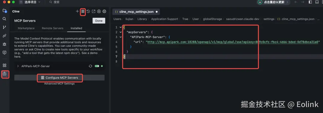Click the Application Support breadcrumb
Viewport: 323px width, 113px height.
pyautogui.click(x=164, y=19)
